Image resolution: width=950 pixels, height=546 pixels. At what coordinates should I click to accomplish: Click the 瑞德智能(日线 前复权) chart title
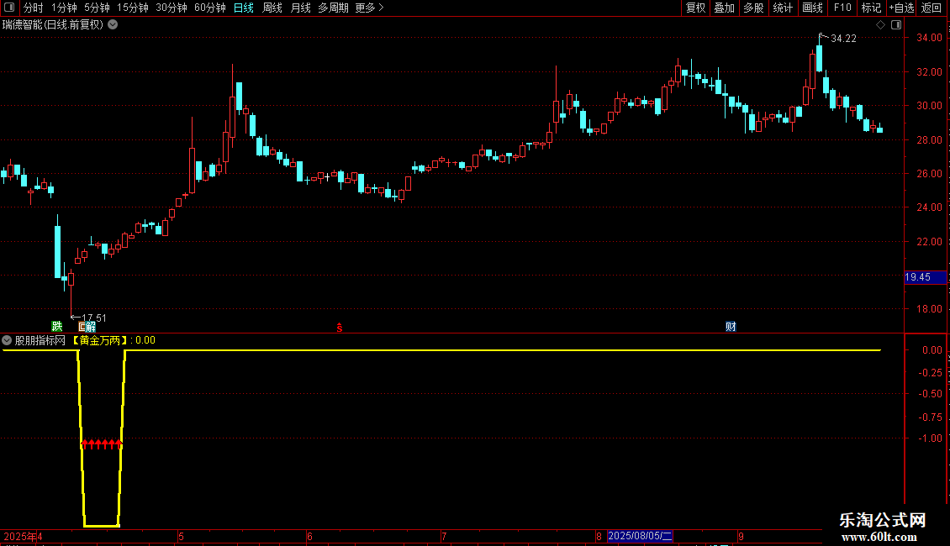coord(53,25)
